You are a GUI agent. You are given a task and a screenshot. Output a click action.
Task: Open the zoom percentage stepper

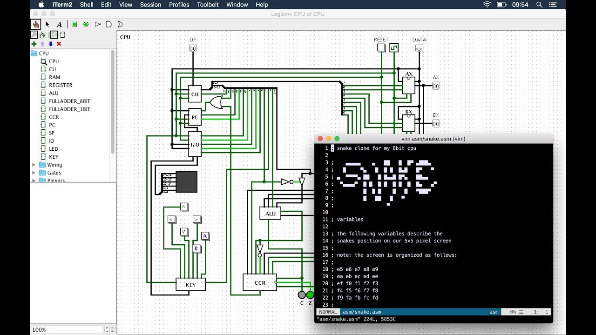pyautogui.click(x=107, y=329)
